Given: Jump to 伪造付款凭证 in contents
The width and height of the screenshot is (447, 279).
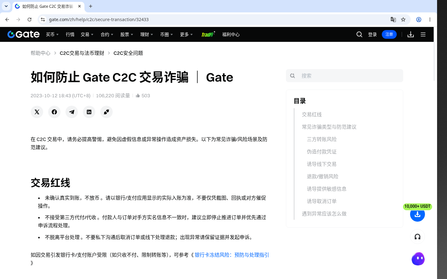Looking at the screenshot, I should (322, 152).
